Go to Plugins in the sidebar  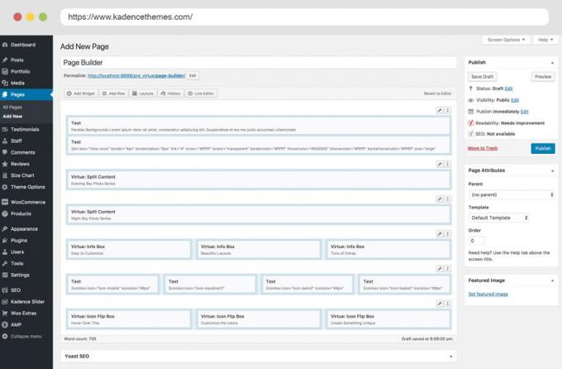[x=19, y=240]
